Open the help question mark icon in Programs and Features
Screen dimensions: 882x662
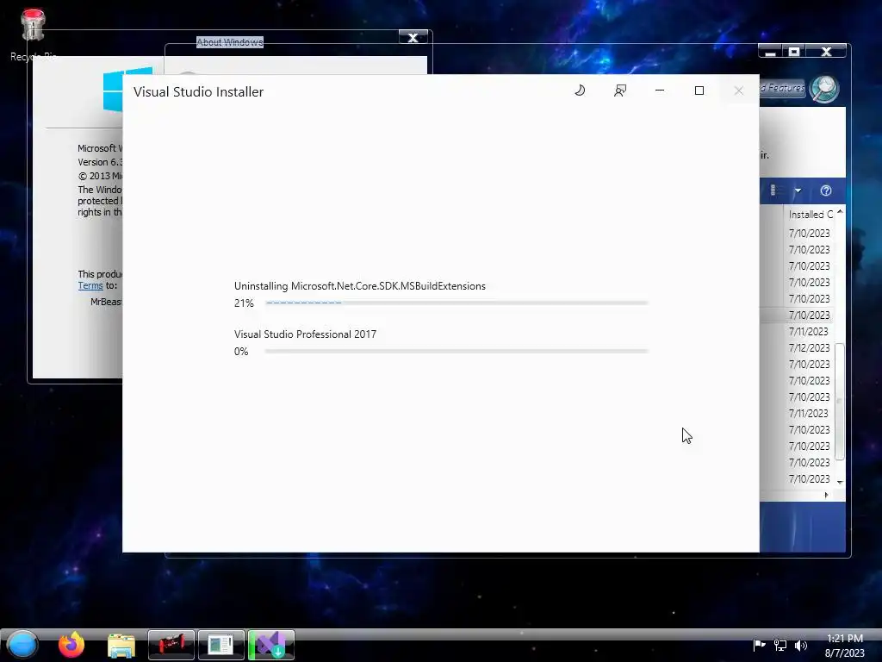[826, 190]
